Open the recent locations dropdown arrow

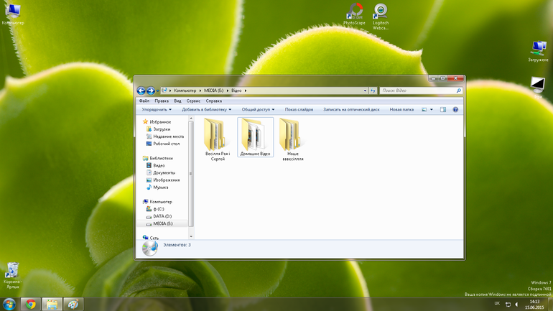tap(158, 91)
